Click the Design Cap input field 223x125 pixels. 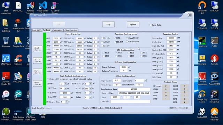(171, 38)
